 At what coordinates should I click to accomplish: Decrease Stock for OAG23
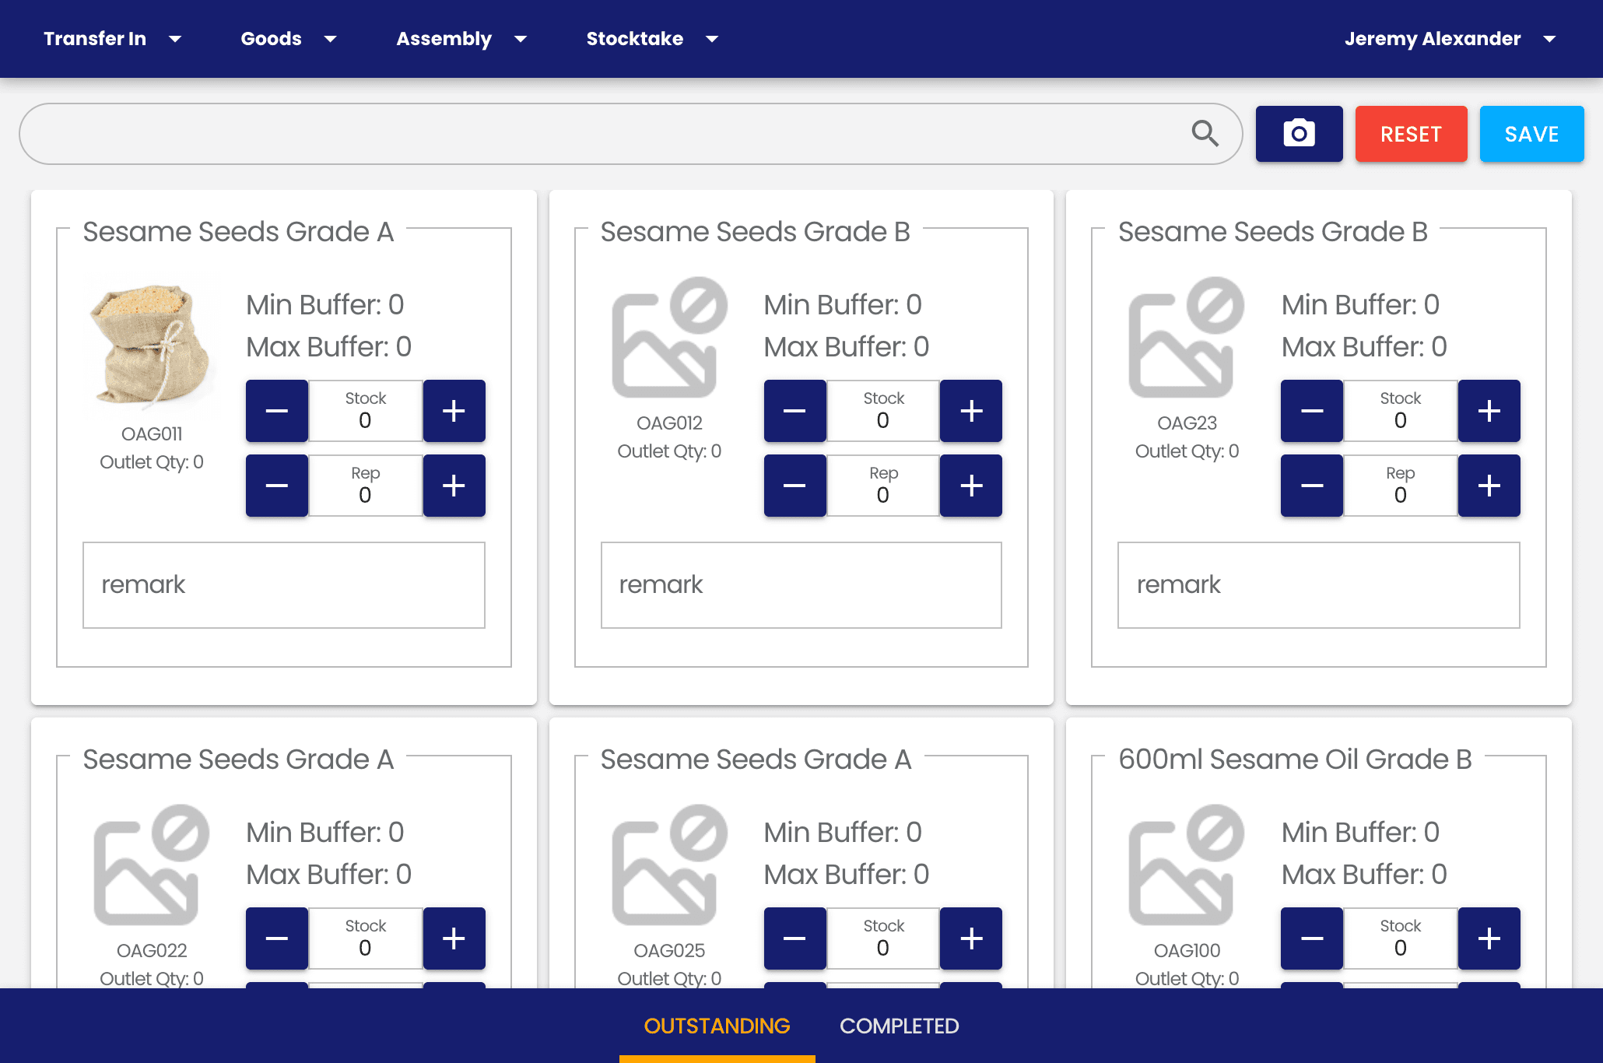tap(1312, 411)
